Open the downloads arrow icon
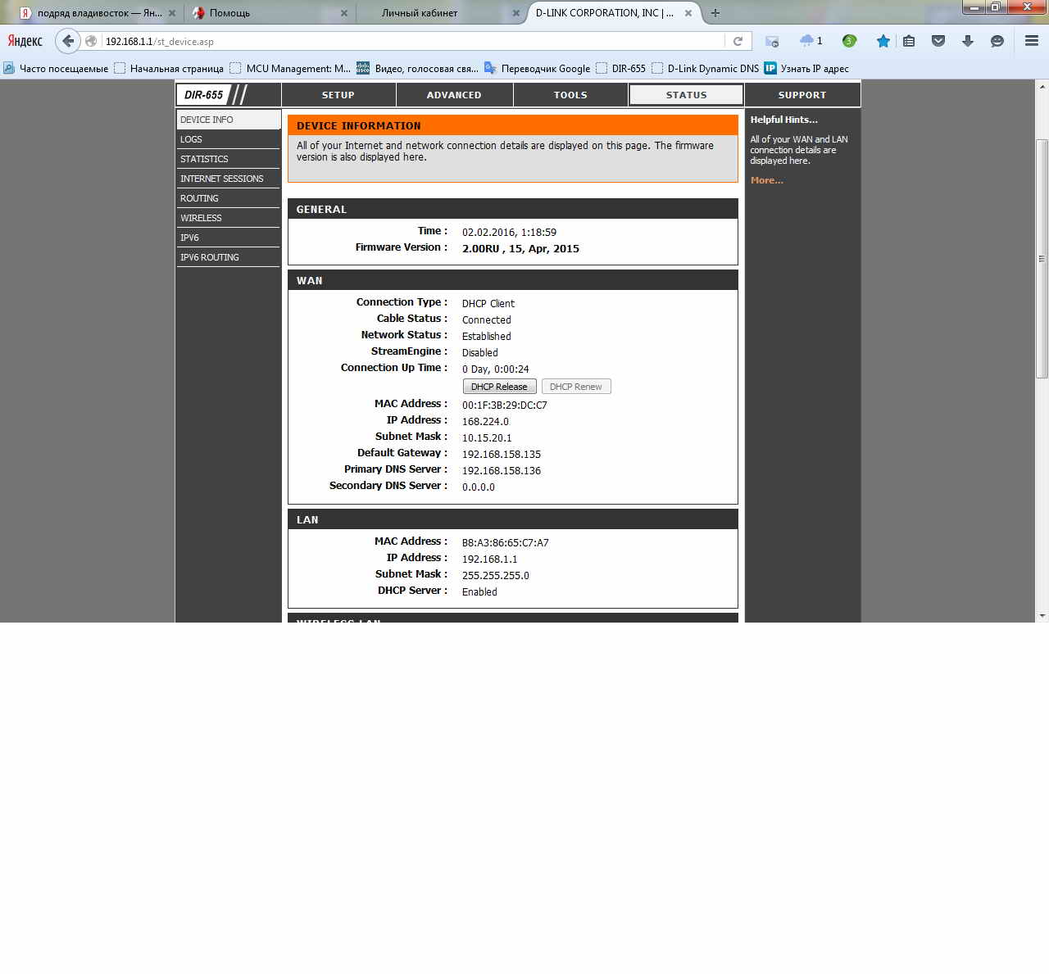This screenshot has width=1049, height=974. coord(968,41)
